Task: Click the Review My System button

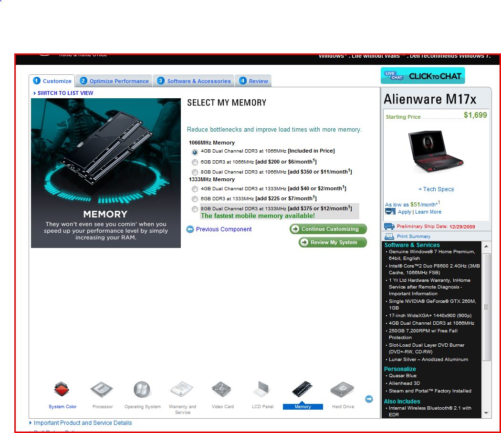Action: pyautogui.click(x=333, y=242)
